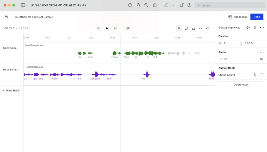Mute GuestSample.wav with the speaker icon
Viewport: 267px width, 152px height.
[x=248, y=28]
